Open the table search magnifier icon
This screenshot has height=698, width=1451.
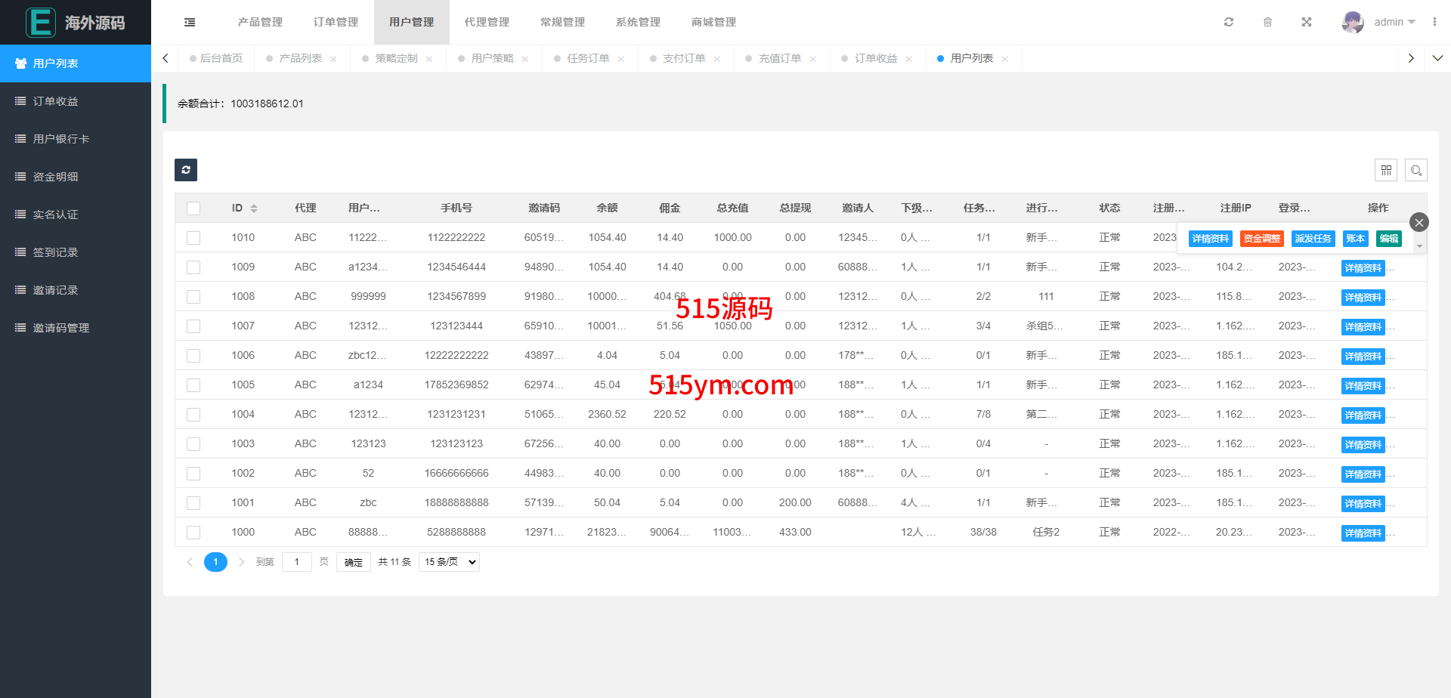pyautogui.click(x=1415, y=171)
